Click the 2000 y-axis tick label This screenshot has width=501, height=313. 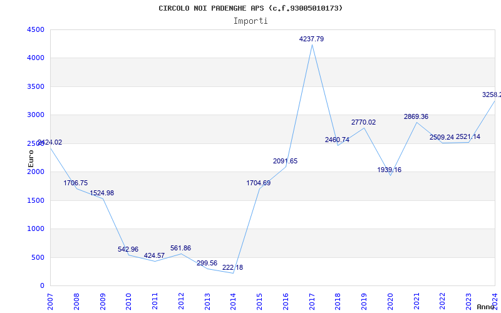coord(36,172)
